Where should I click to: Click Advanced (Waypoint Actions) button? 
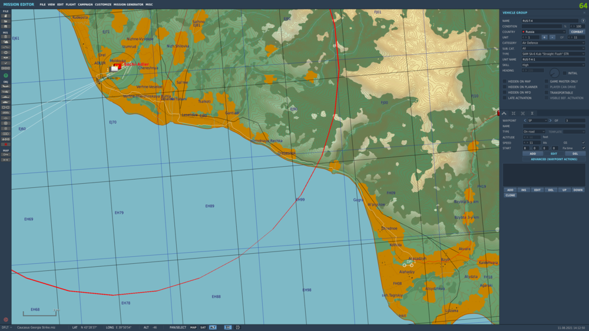[x=554, y=159]
